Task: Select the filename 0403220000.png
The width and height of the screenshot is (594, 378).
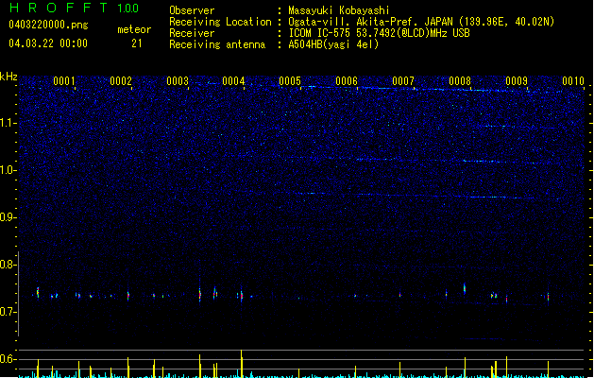Action: click(48, 26)
